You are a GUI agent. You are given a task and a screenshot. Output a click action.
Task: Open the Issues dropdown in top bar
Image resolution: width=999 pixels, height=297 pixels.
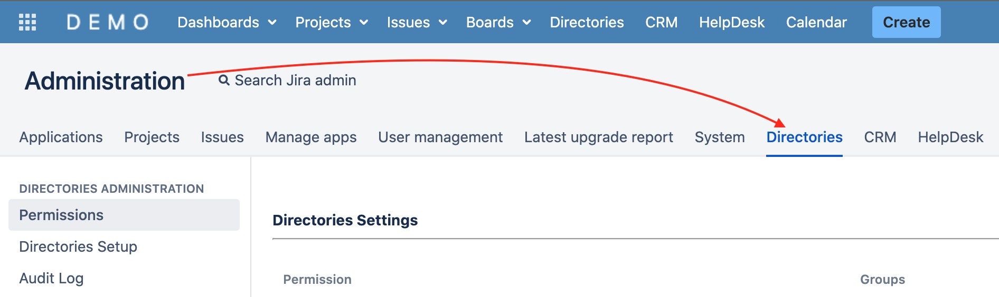pyautogui.click(x=417, y=22)
